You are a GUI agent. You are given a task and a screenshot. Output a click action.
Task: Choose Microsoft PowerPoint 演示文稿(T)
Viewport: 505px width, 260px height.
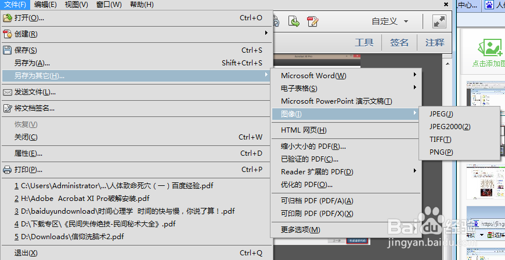346,101
